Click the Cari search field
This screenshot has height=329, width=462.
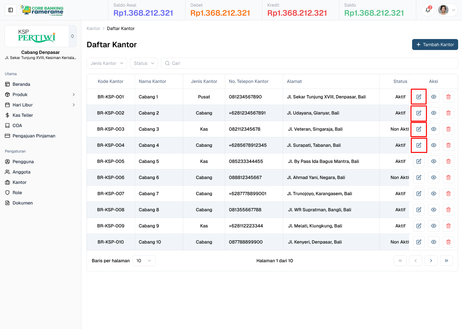tap(309, 63)
